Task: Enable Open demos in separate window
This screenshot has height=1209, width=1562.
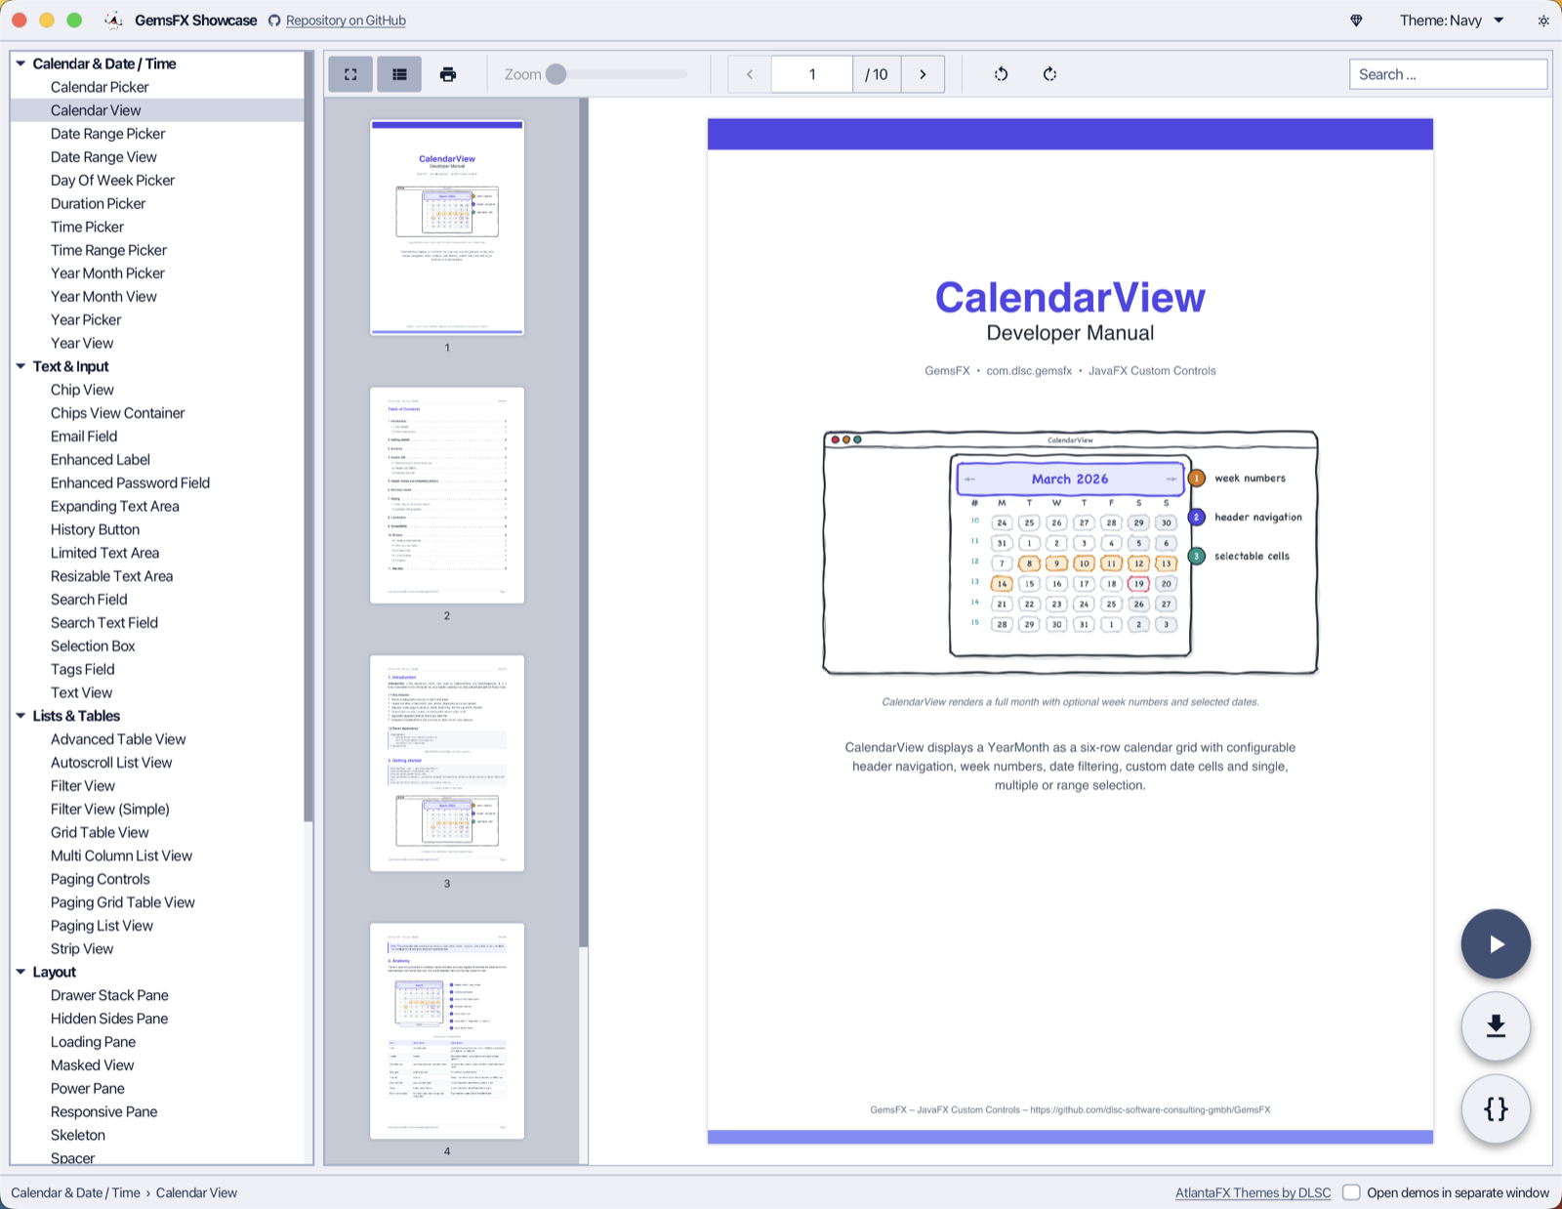Action: point(1351,1192)
